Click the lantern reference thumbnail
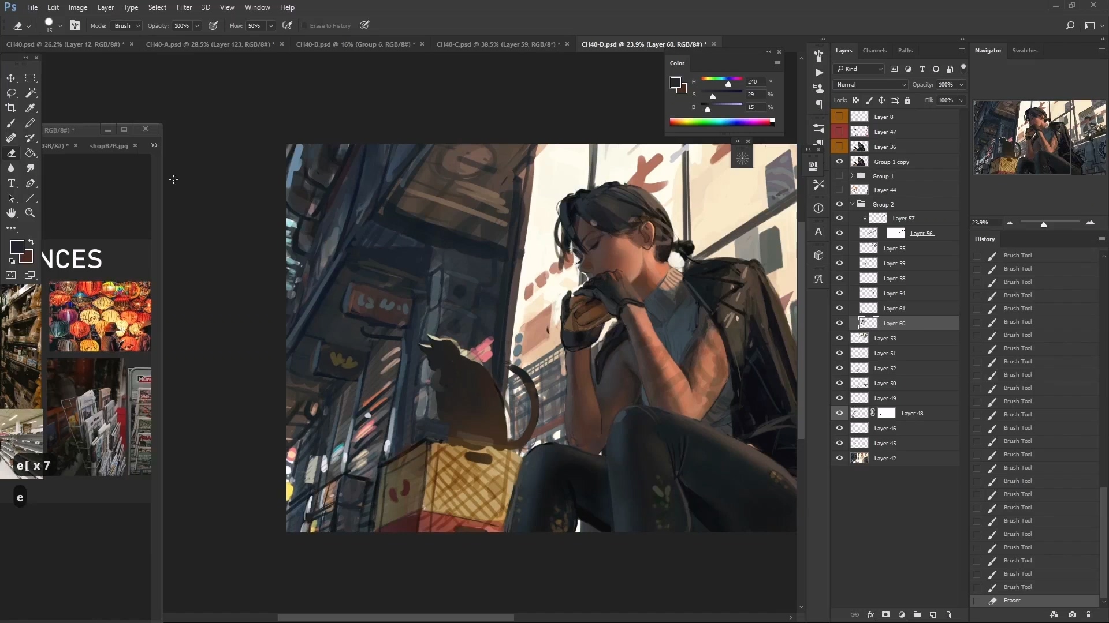The width and height of the screenshot is (1109, 623). pyautogui.click(x=99, y=317)
